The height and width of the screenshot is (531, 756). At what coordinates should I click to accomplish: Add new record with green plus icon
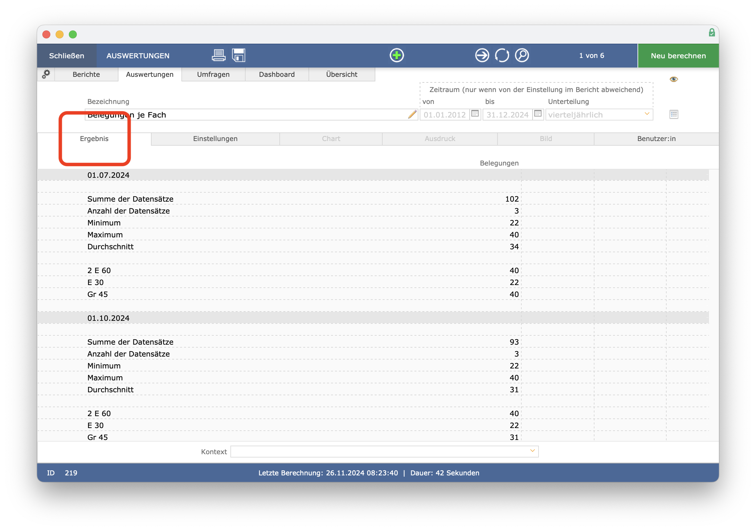click(x=397, y=55)
